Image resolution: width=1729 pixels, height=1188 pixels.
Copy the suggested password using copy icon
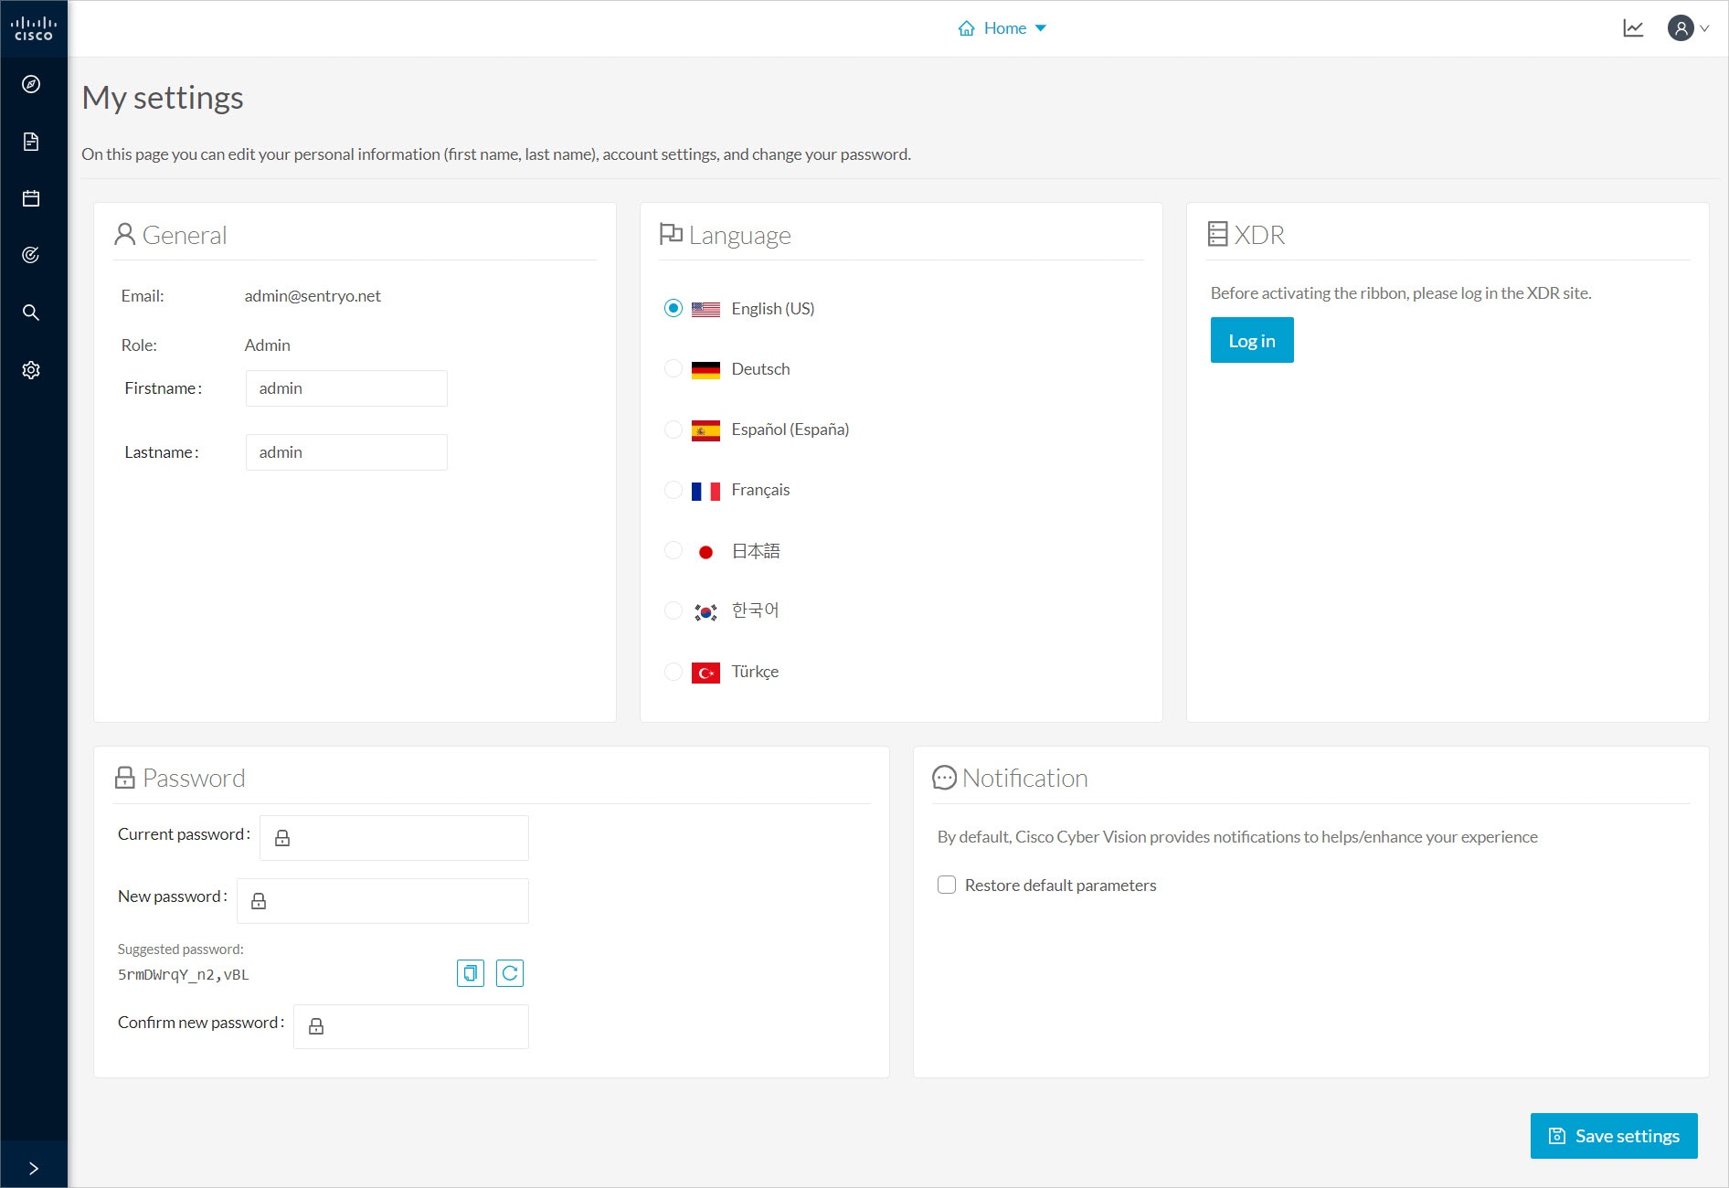[470, 973]
